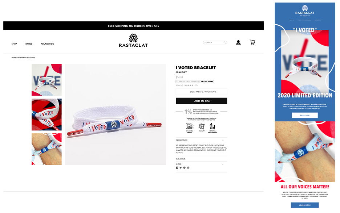Click Klarna Learn More link
340x213 pixels.
point(207,82)
